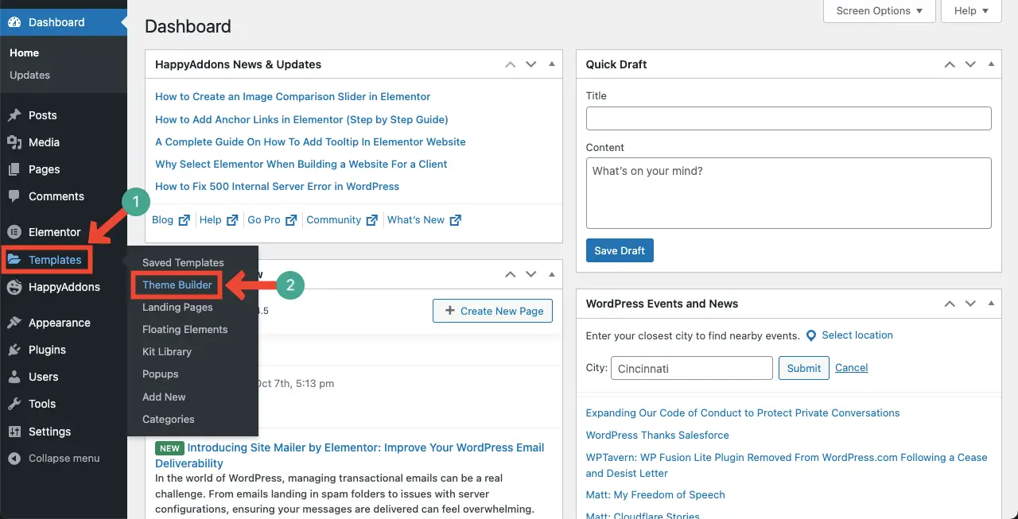
Task: Click the HappyAddons smiley icon
Action: pos(14,287)
